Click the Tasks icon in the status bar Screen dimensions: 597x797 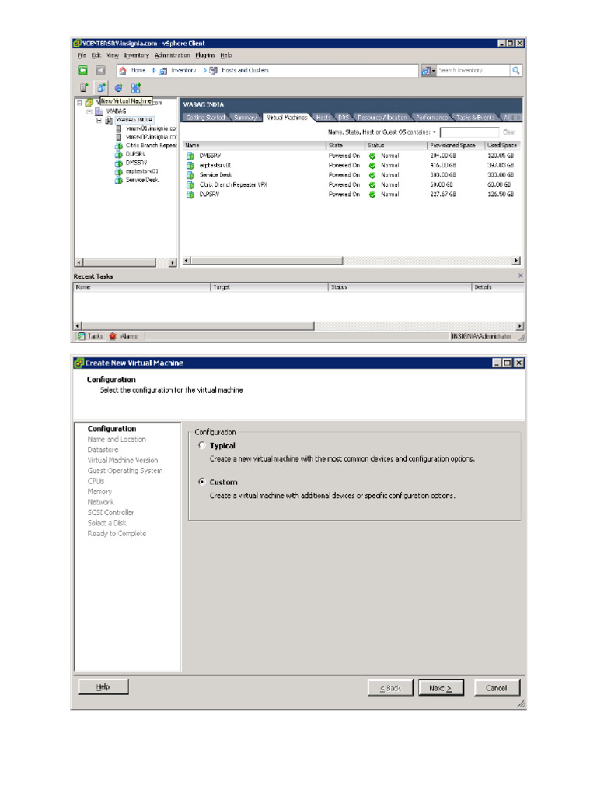(x=81, y=336)
